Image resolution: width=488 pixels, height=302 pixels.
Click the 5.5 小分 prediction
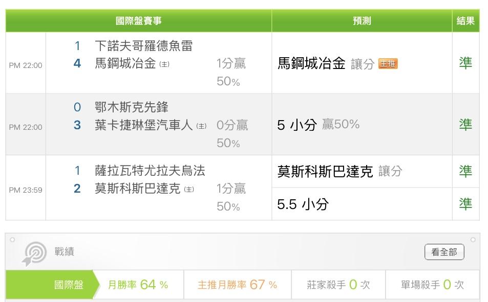pyautogui.click(x=302, y=204)
